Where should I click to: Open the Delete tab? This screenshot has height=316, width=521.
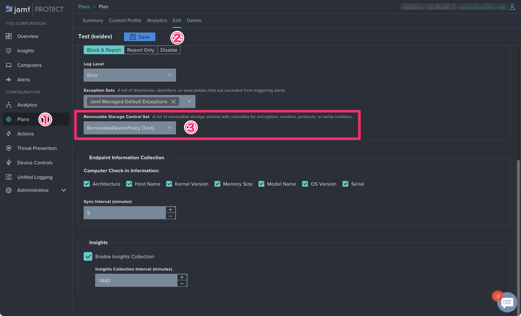click(194, 20)
